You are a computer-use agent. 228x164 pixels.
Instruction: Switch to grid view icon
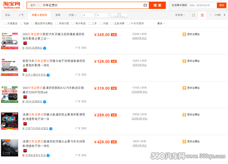pos(193,15)
